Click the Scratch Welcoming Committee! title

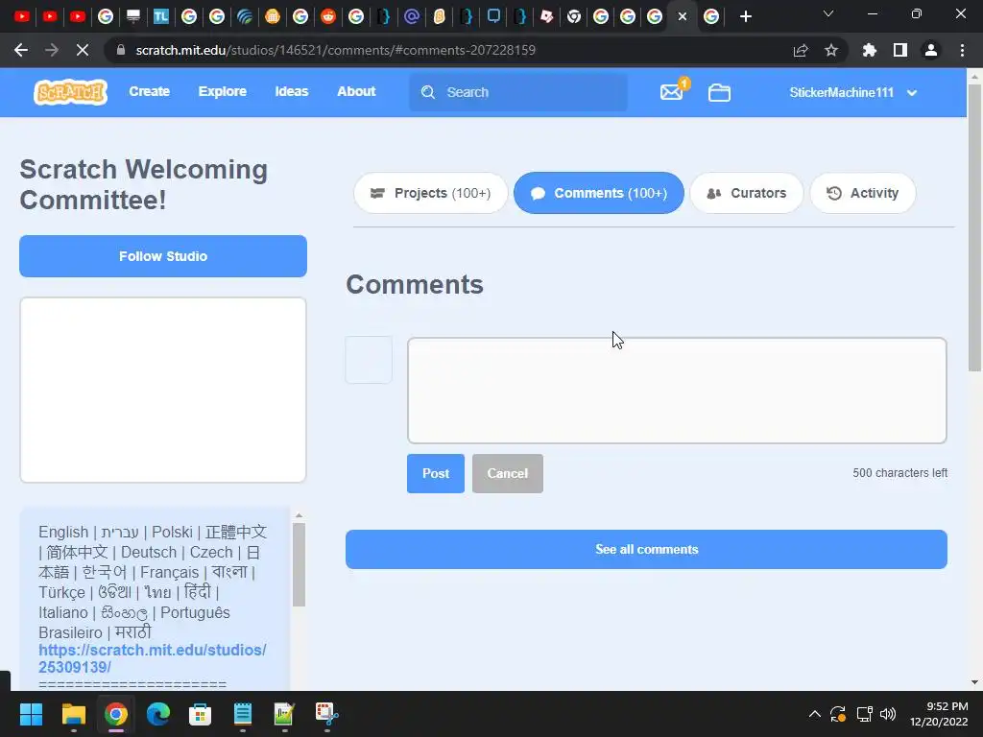[x=144, y=185]
